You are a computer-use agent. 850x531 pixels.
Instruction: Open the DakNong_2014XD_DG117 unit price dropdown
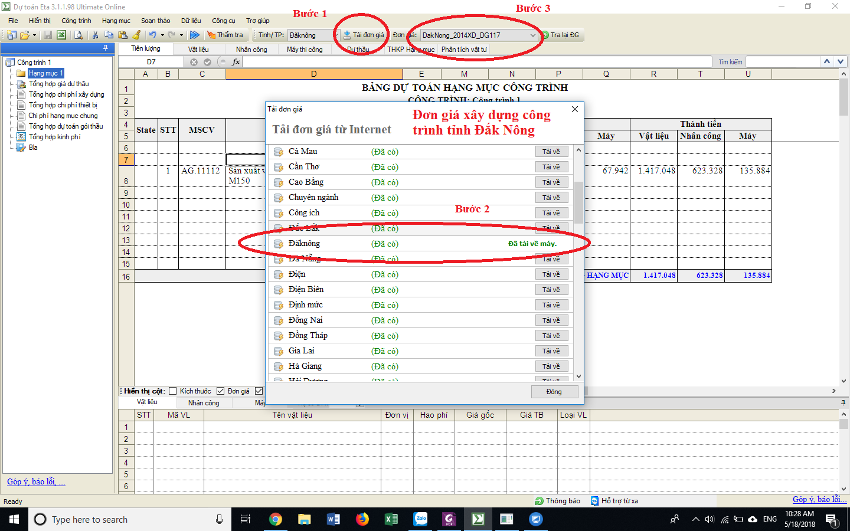tap(532, 35)
